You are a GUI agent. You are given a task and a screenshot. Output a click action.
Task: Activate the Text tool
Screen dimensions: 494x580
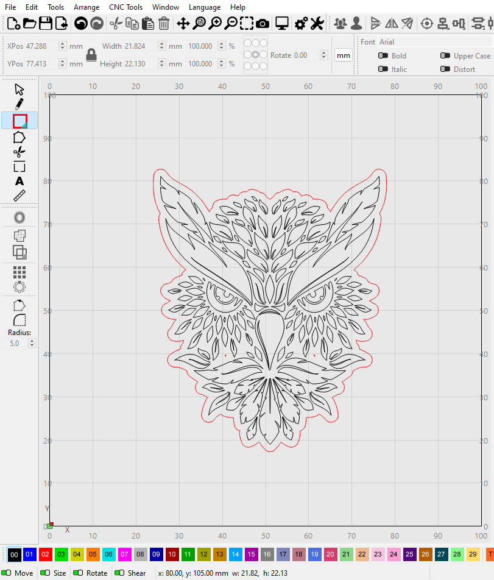coord(19,182)
